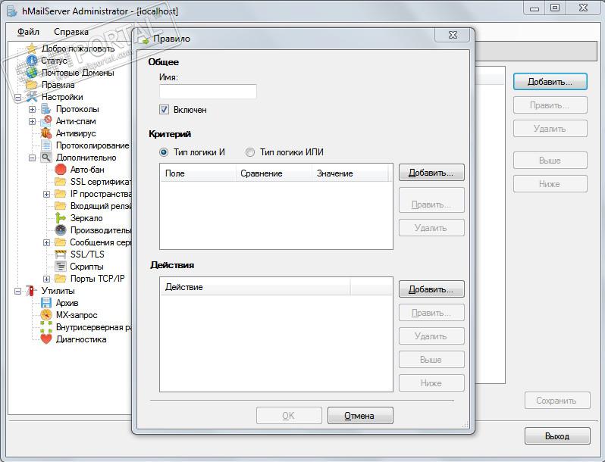Viewport: 605px width, 462px height.
Task: Click the Антивирус bug icon
Action: (x=46, y=133)
